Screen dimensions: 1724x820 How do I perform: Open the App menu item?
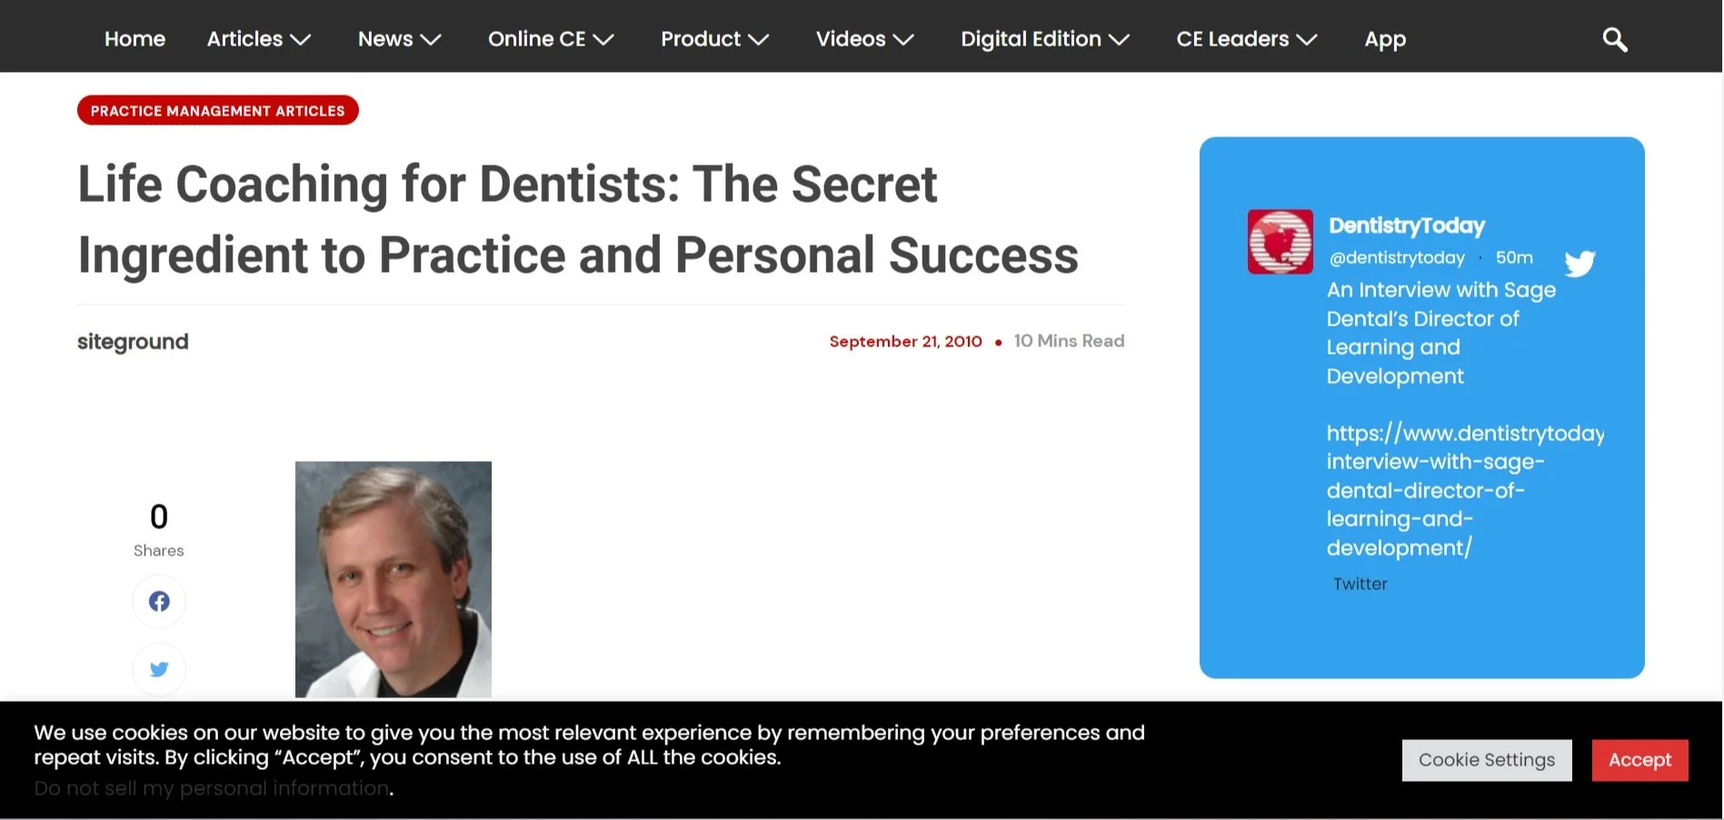click(x=1385, y=40)
